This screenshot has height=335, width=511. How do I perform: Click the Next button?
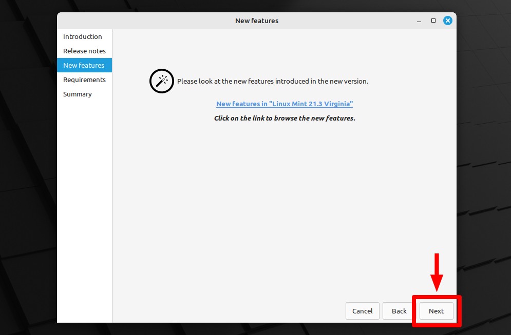(436, 311)
